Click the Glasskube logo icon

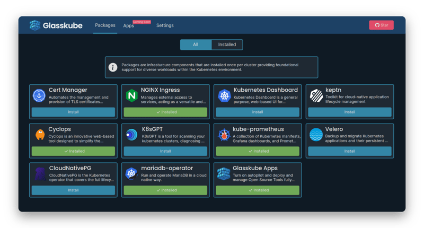pos(35,25)
